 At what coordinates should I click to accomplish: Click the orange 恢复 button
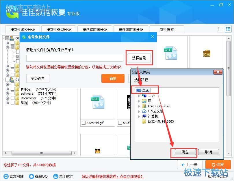point(218,165)
